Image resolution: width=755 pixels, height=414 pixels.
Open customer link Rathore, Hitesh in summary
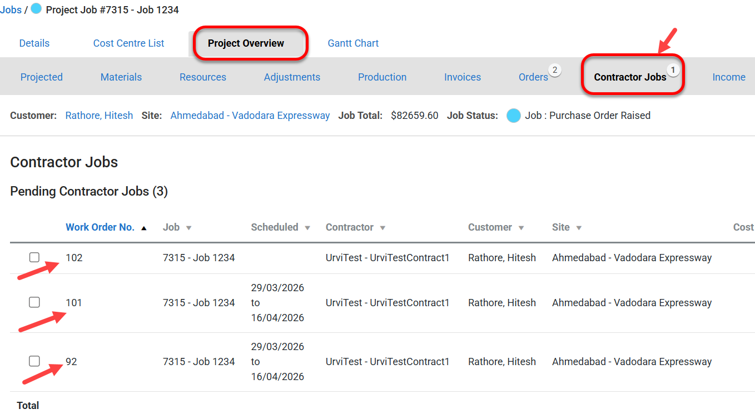click(99, 116)
